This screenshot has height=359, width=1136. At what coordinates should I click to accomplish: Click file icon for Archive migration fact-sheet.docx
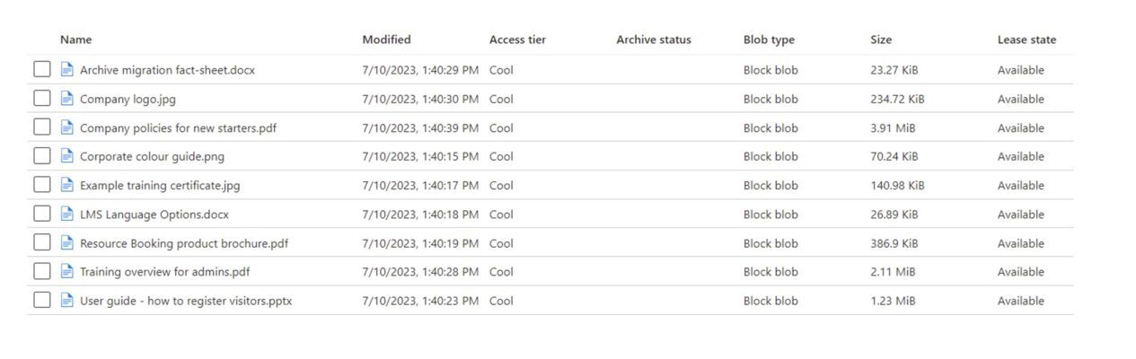67,69
